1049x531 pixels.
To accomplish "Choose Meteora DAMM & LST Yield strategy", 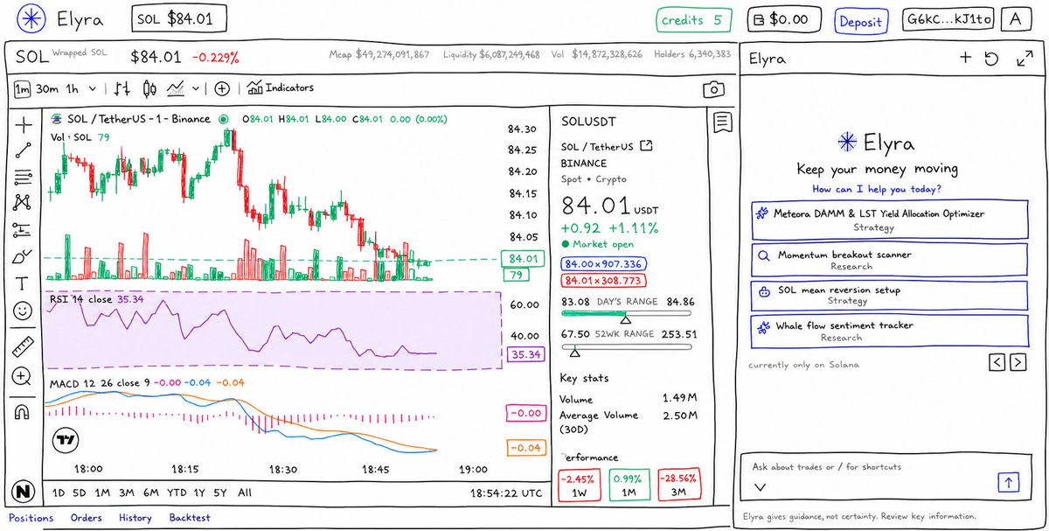I will (x=889, y=220).
